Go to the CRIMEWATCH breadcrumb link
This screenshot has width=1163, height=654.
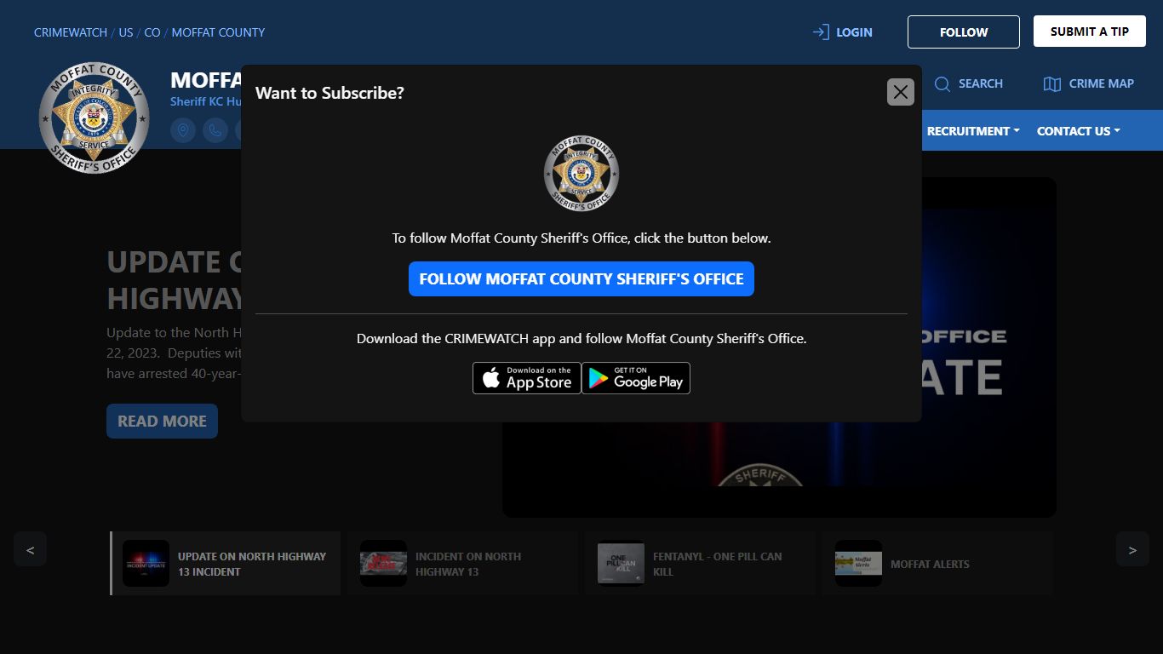[71, 32]
